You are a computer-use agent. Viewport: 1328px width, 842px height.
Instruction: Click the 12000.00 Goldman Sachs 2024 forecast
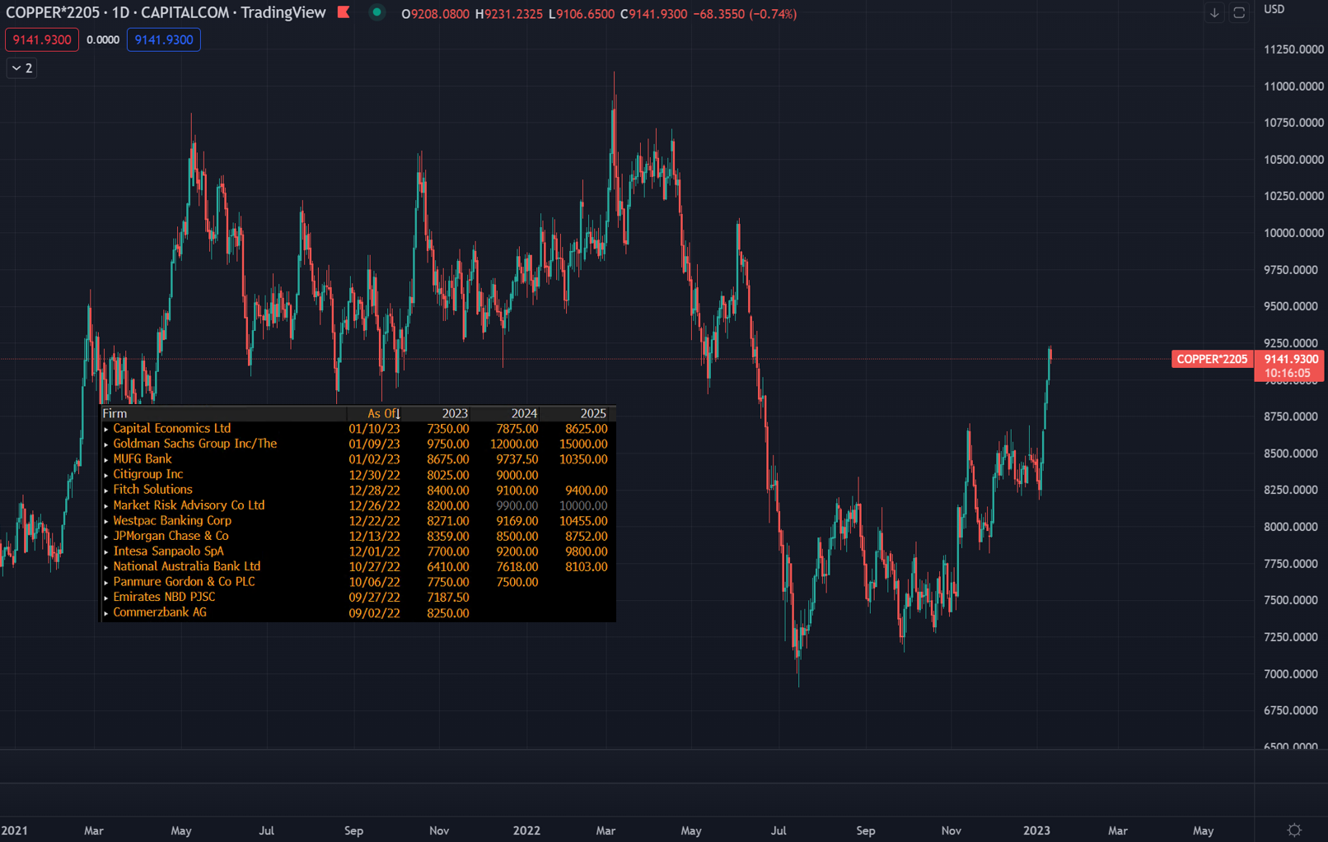(x=514, y=444)
